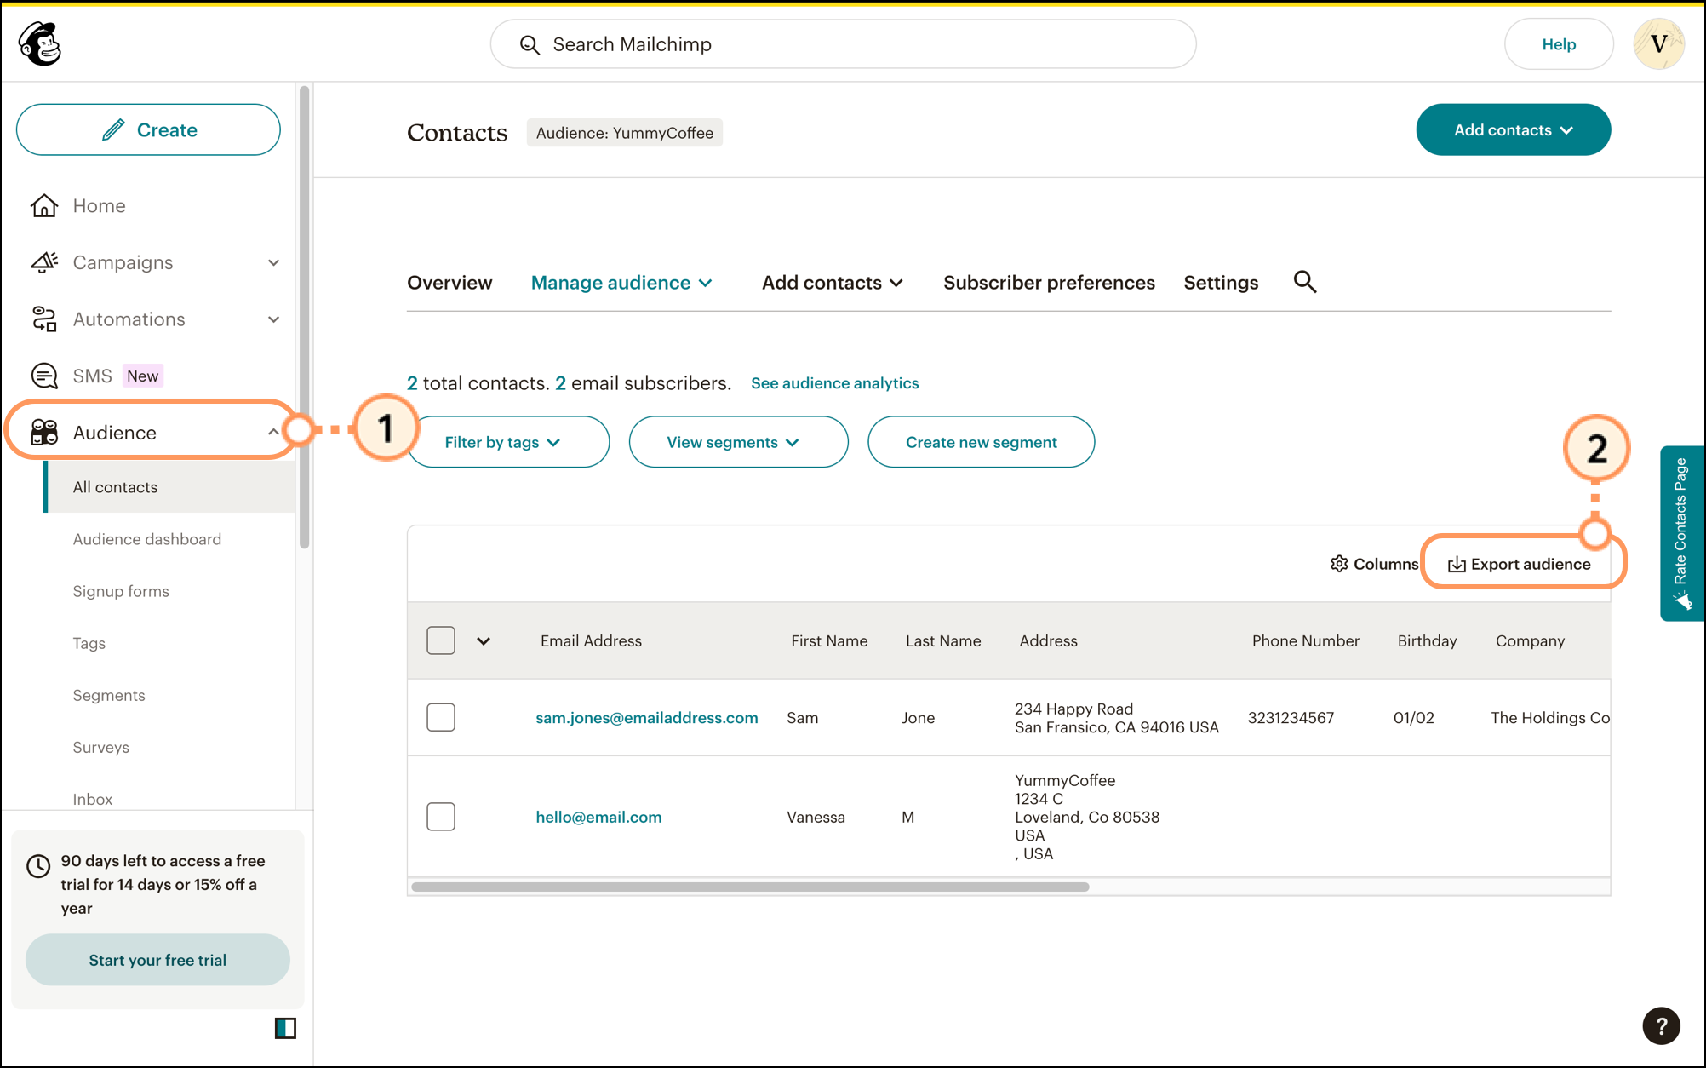Click phone number 3231234567 cell
The image size is (1706, 1068).
click(x=1291, y=718)
